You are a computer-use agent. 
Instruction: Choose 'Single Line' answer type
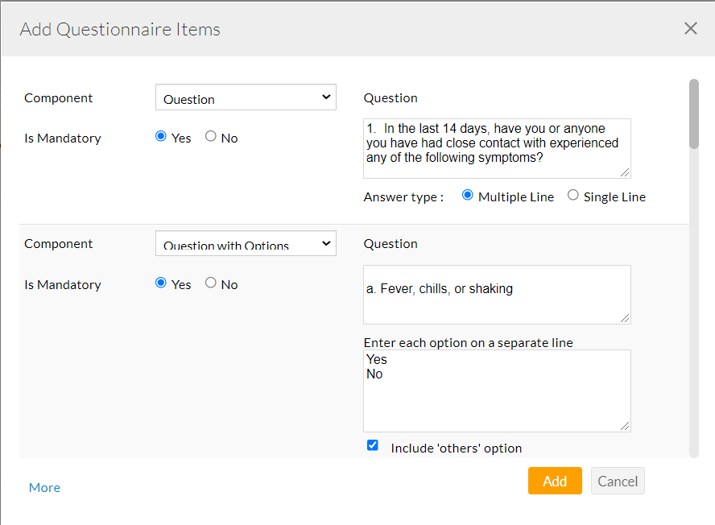[572, 196]
